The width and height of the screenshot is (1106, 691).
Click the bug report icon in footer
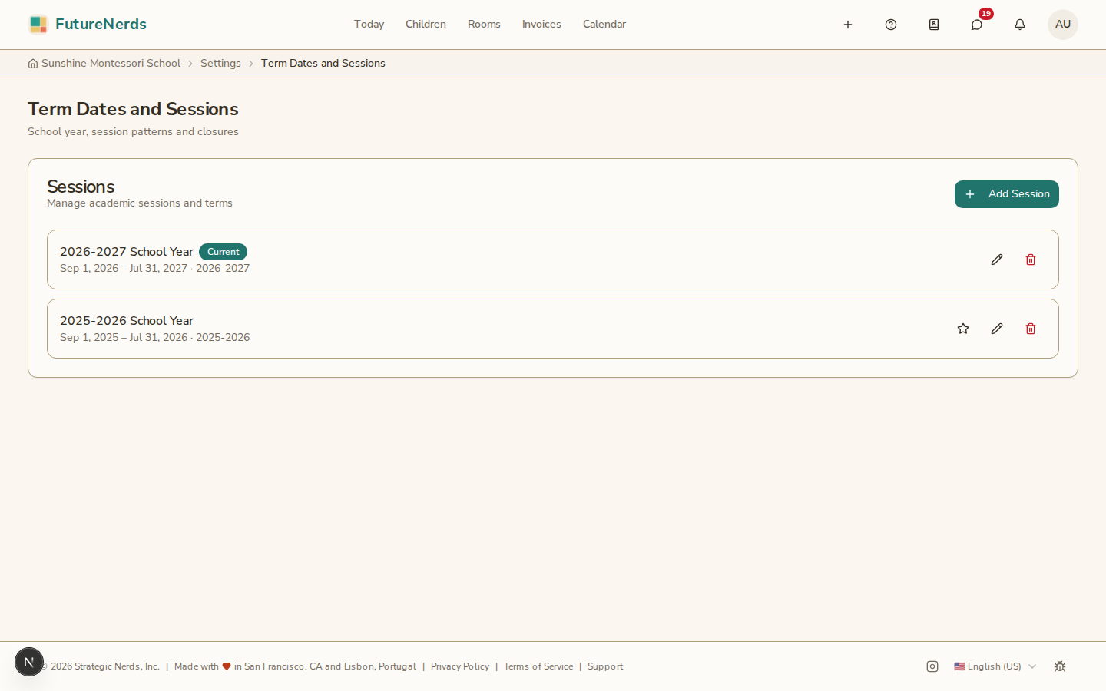pos(1060,666)
